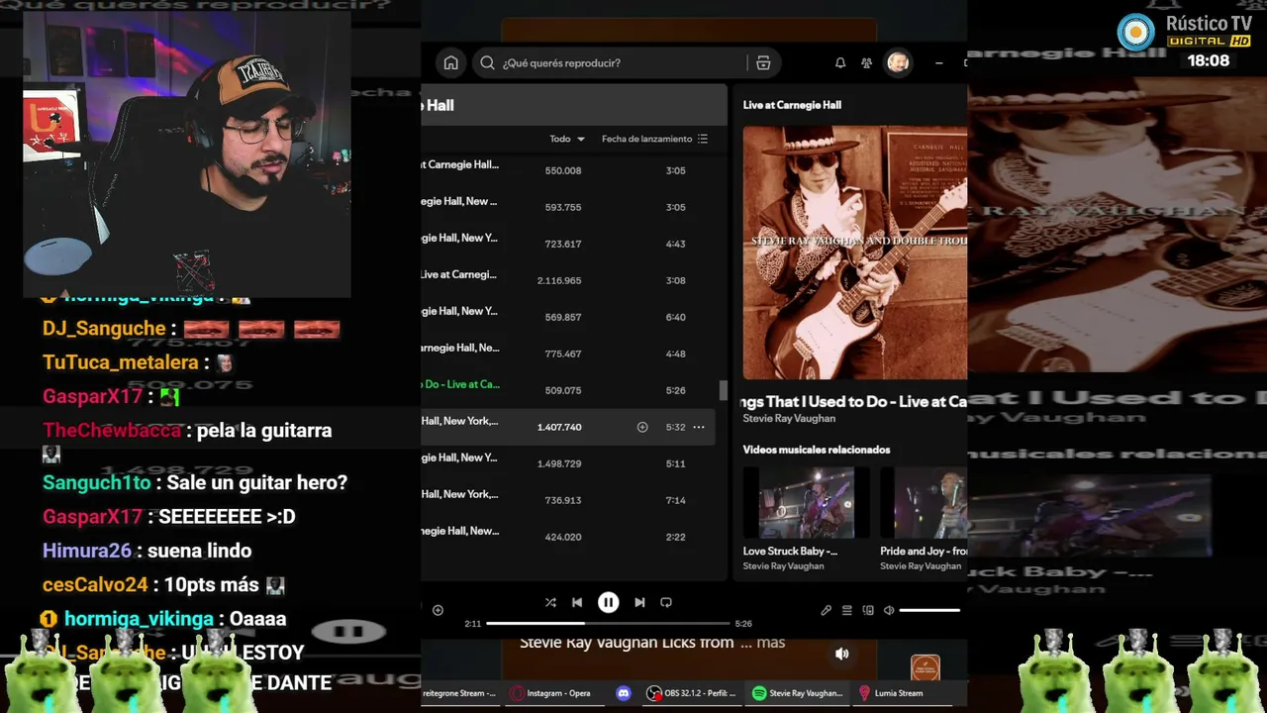The image size is (1267, 713).
Task: Click the green now-playing track title
Action: click(x=461, y=384)
